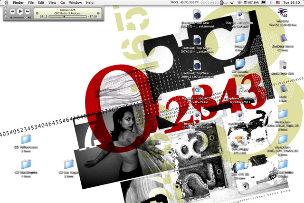This screenshot has width=304, height=203.
Task: Open the phone modem status menu
Action: 232,2
